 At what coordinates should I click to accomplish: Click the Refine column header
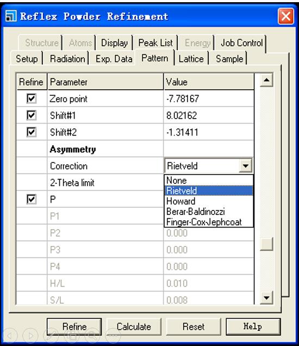(32, 82)
